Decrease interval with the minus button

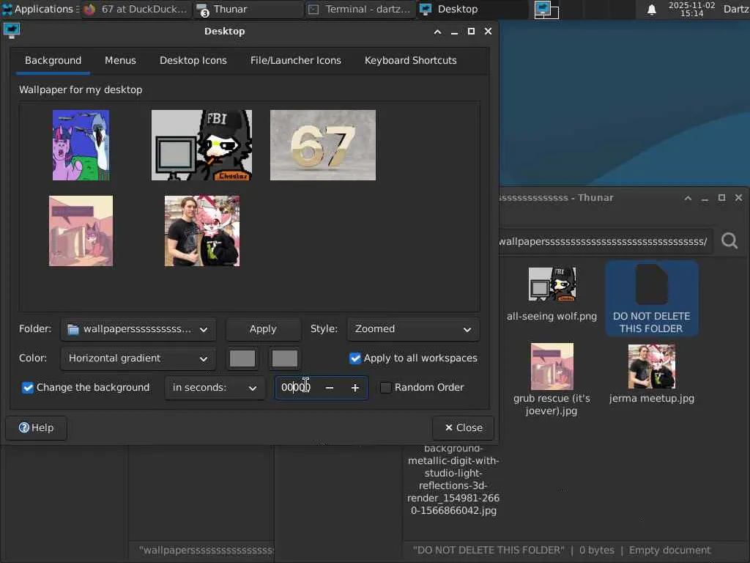[329, 388]
